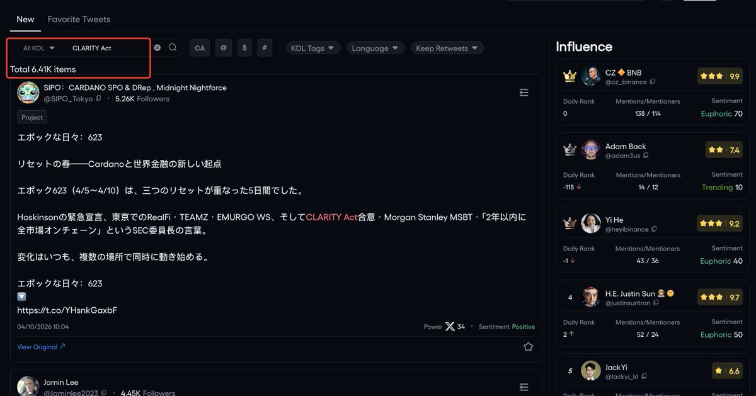Open Jamin Lee tweet options menu icon
This screenshot has height=396, width=756.
click(524, 387)
